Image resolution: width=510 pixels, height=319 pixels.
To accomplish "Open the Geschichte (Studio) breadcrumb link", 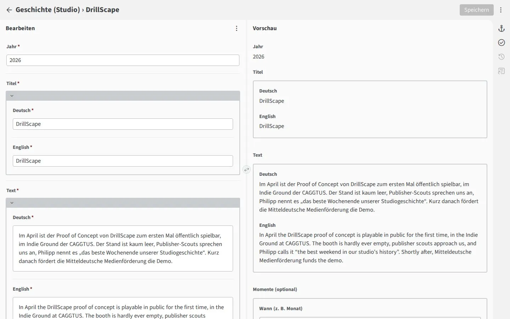I will point(48,10).
